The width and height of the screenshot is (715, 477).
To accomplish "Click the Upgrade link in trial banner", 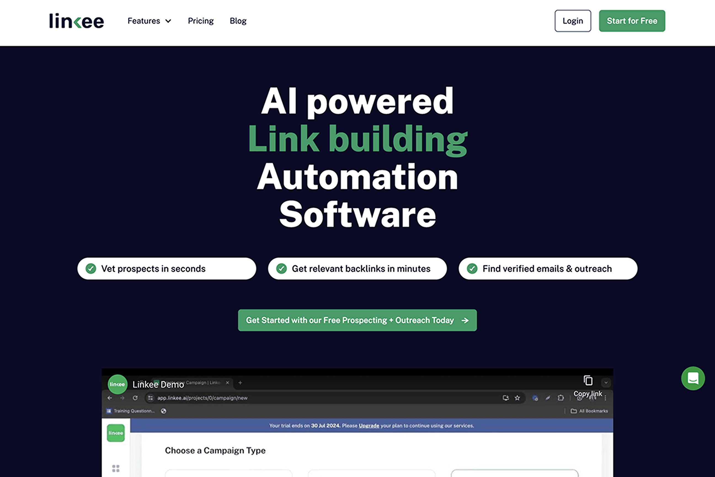I will point(369,426).
